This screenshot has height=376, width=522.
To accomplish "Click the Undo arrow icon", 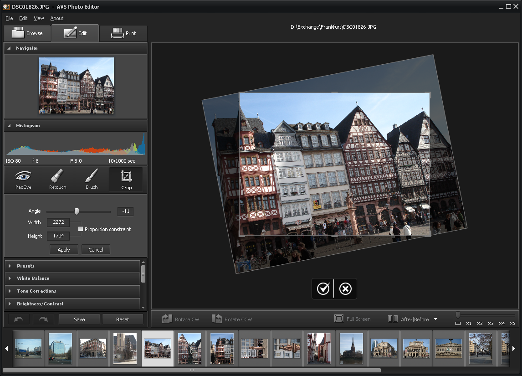I will click(x=18, y=319).
